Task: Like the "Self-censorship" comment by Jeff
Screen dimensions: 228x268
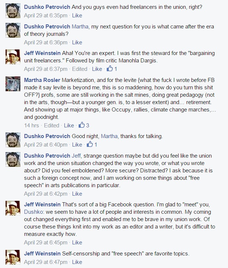Action: tap(77, 262)
